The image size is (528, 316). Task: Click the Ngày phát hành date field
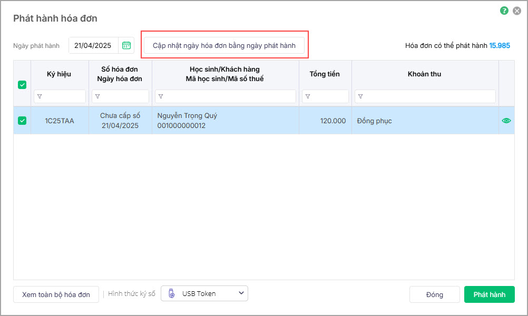click(93, 46)
